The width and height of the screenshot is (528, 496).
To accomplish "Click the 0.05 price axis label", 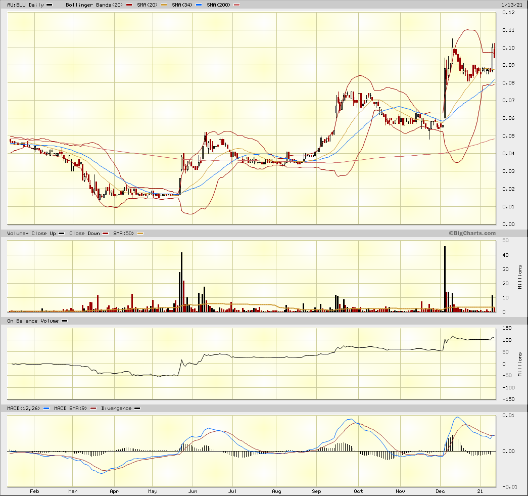I will coord(508,136).
